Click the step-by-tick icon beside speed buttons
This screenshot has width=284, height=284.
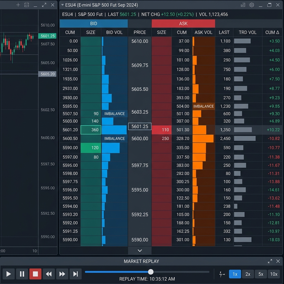coord(222,274)
